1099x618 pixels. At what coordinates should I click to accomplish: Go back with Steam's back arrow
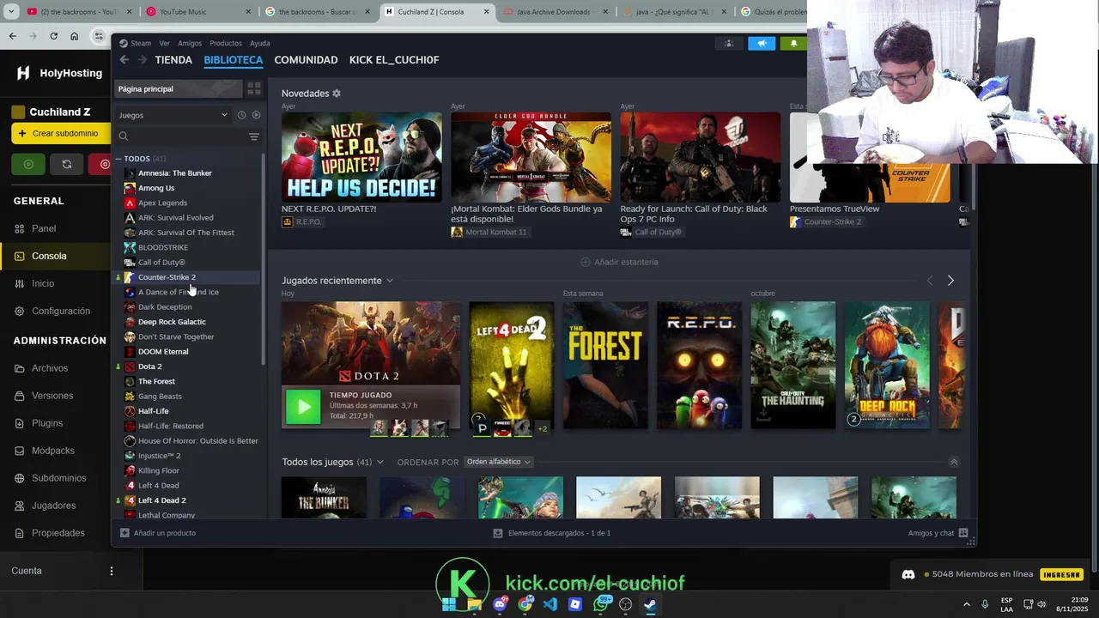pyautogui.click(x=124, y=60)
